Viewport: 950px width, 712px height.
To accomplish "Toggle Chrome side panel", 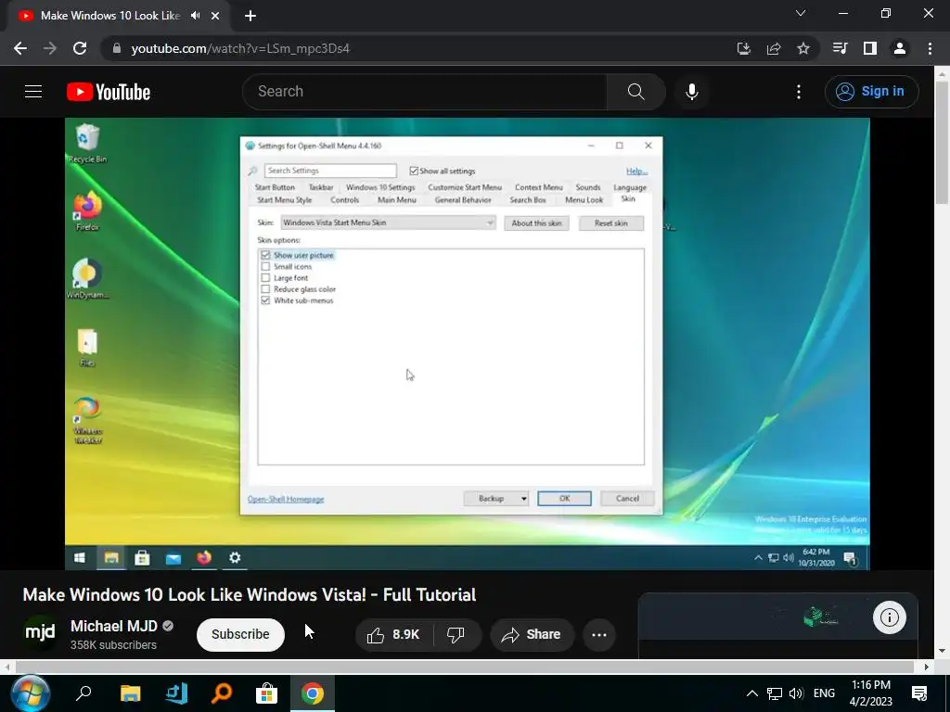I will (870, 48).
